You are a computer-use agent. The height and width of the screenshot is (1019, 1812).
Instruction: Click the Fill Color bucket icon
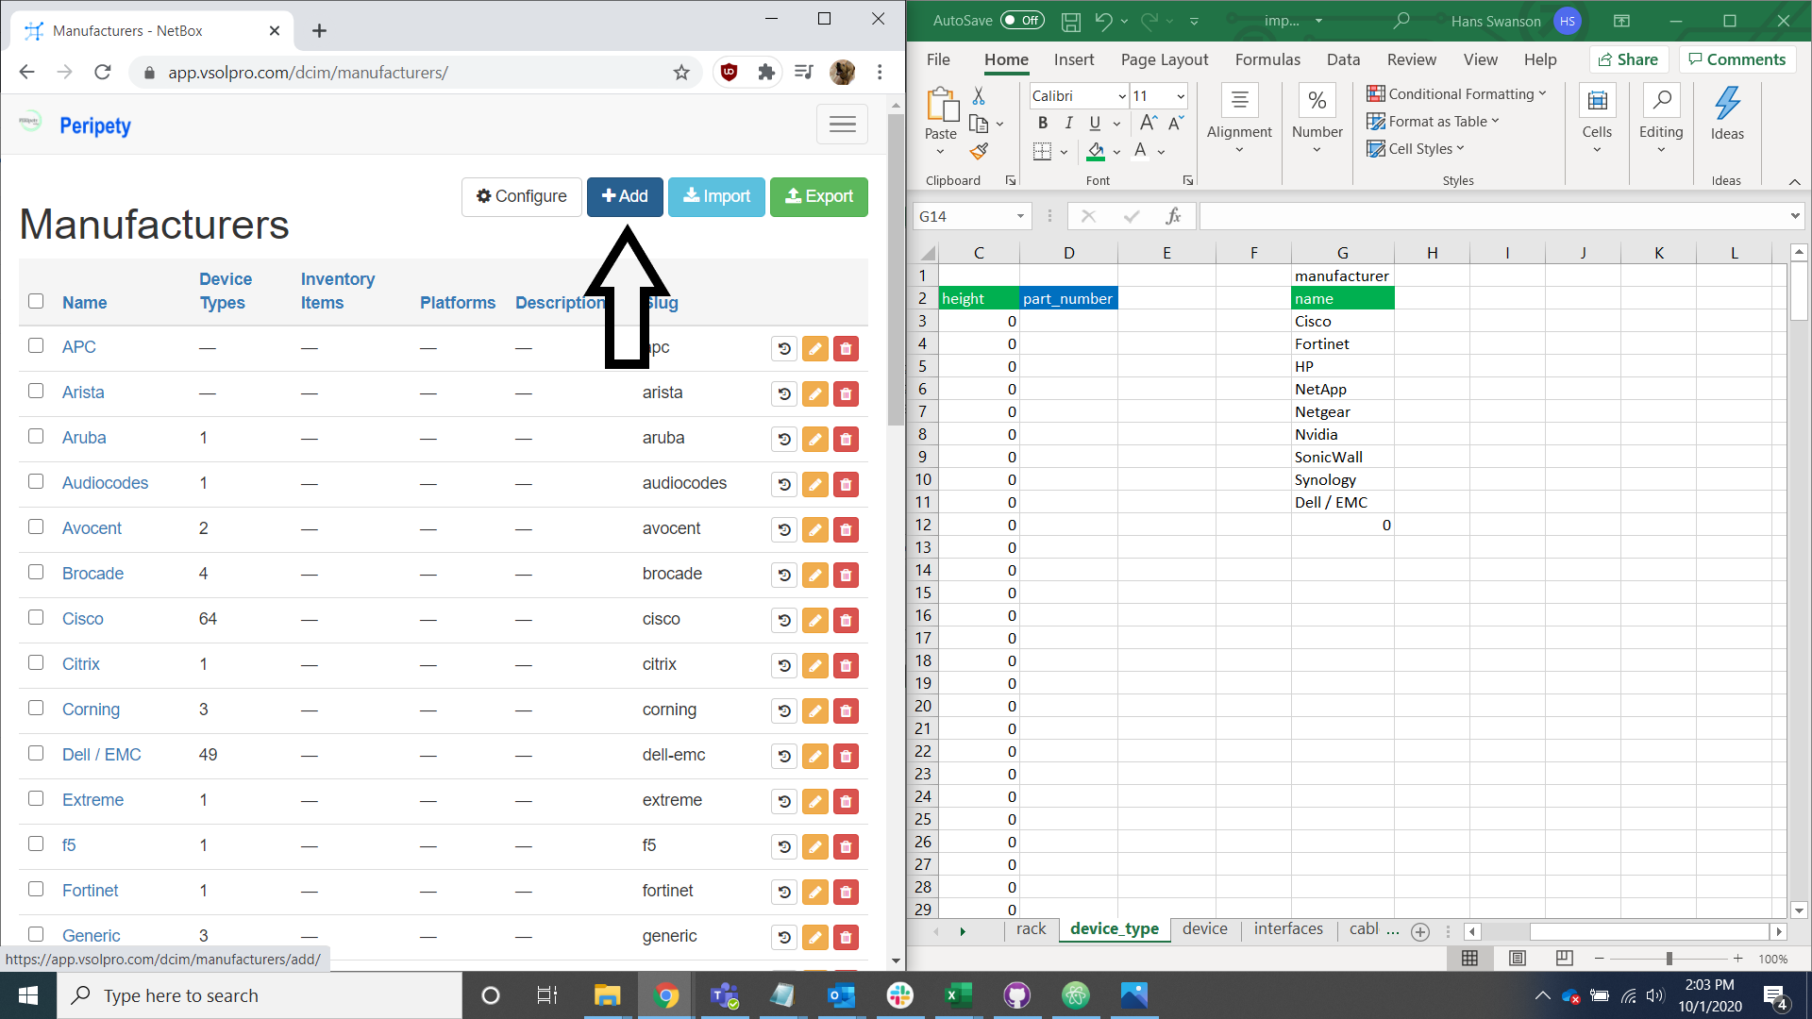tap(1096, 151)
